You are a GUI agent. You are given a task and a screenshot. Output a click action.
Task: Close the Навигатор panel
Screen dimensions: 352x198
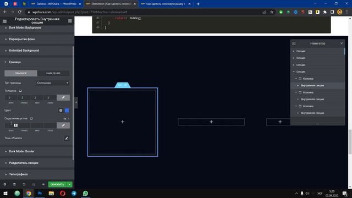[342, 43]
